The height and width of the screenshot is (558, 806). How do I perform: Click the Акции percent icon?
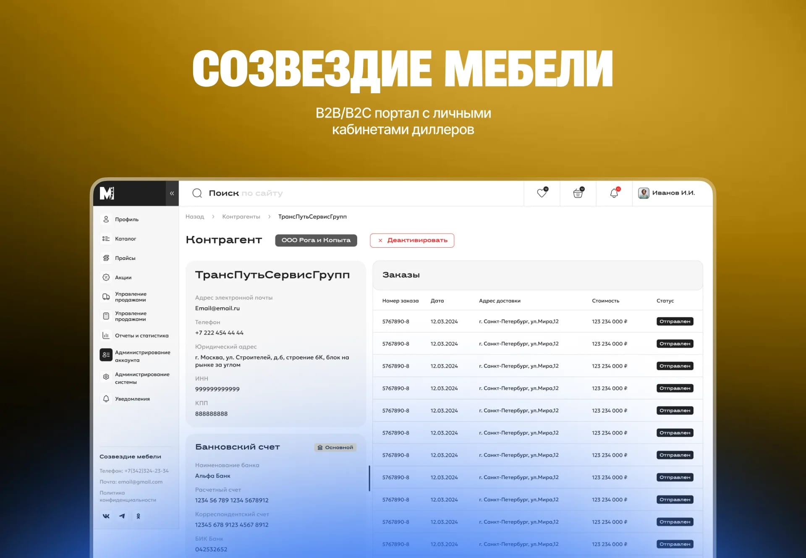106,277
